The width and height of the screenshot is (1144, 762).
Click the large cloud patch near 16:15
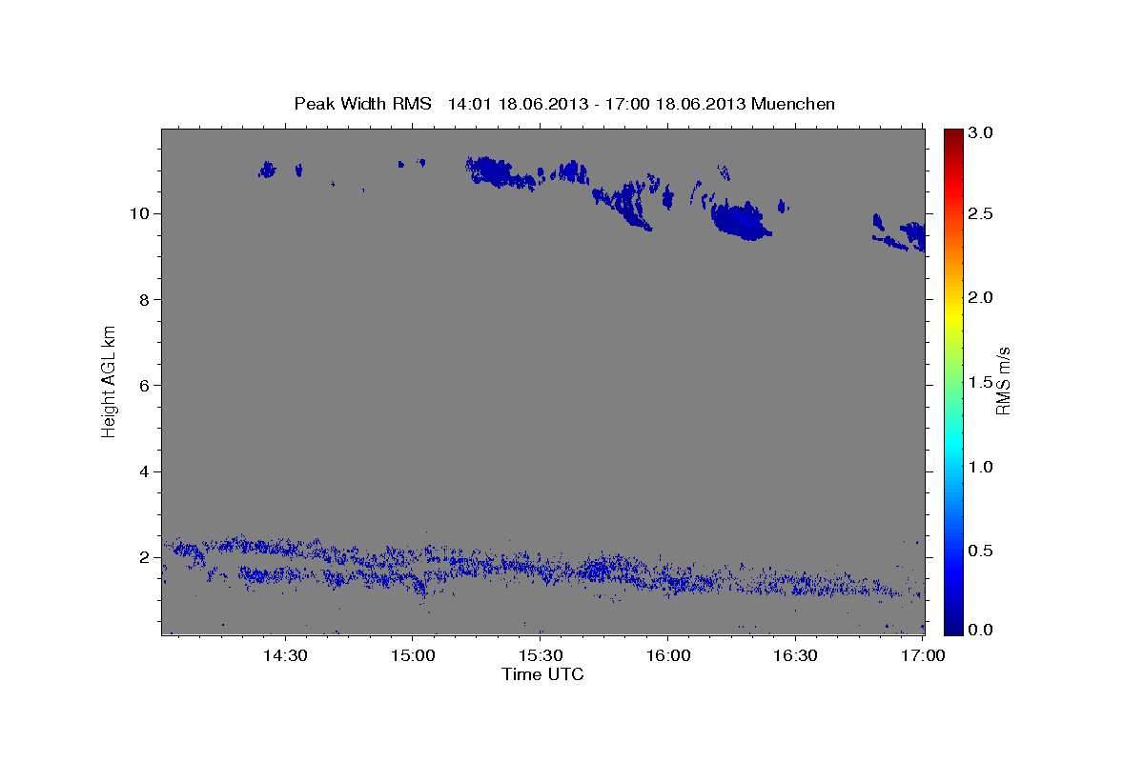click(x=741, y=221)
